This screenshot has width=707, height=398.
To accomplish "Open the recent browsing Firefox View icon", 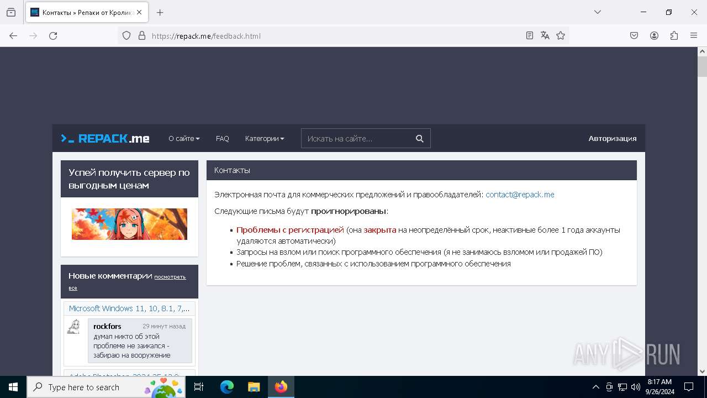I will [11, 12].
